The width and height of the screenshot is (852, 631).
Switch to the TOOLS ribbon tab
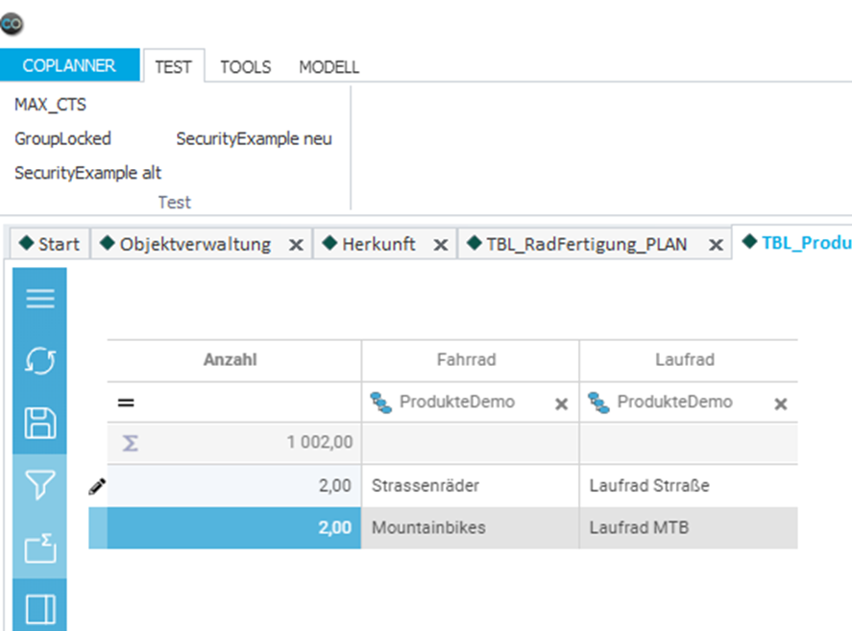tap(246, 67)
